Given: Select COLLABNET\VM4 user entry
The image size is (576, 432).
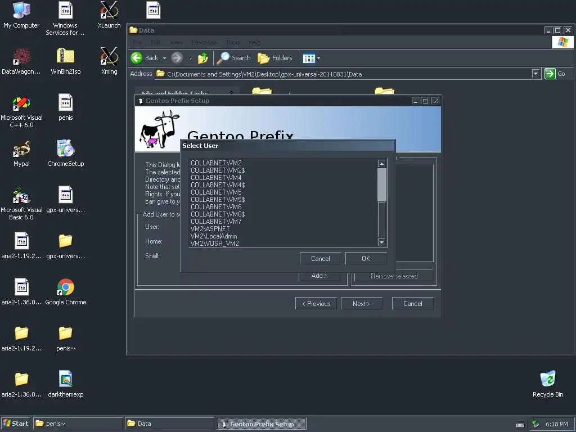Looking at the screenshot, I should (283, 177).
